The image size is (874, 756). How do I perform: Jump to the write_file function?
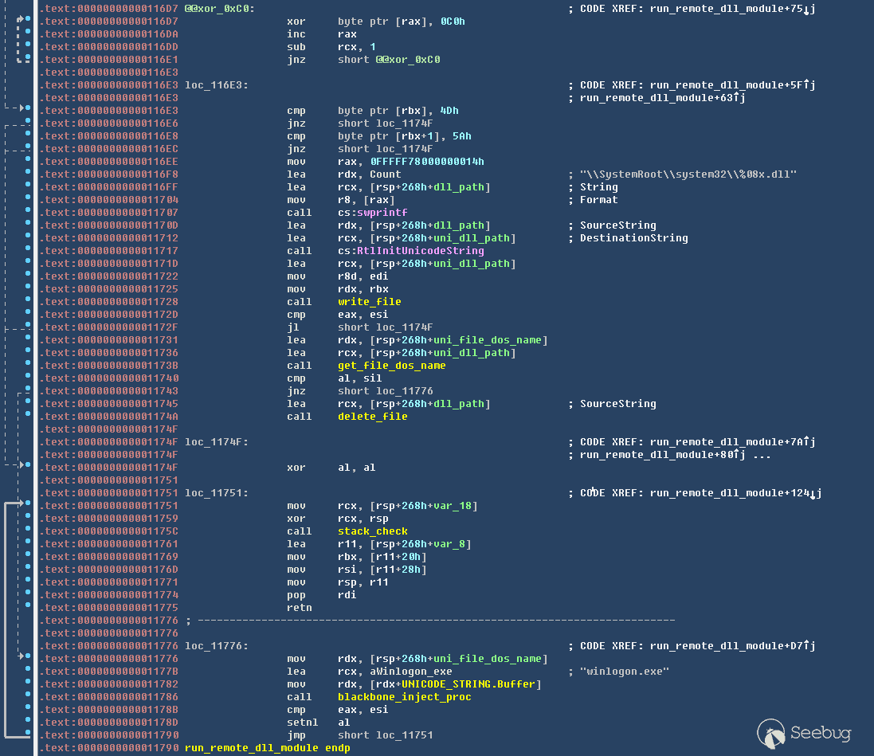click(x=369, y=302)
